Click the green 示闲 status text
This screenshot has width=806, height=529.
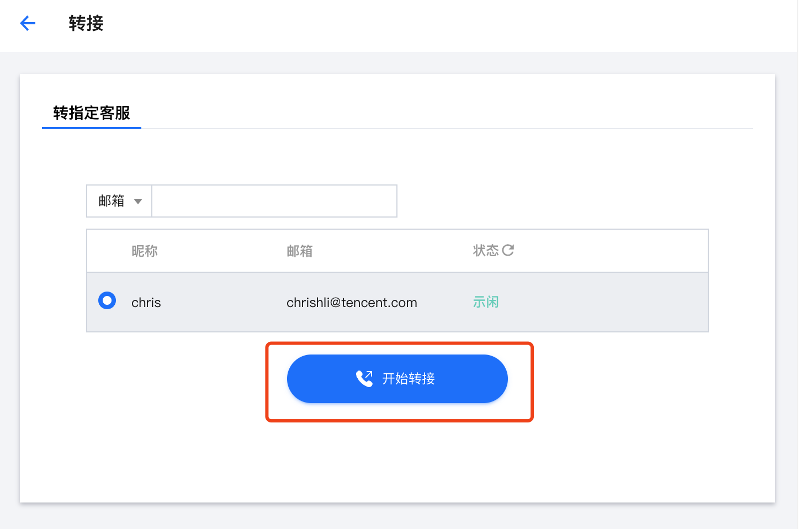click(486, 302)
